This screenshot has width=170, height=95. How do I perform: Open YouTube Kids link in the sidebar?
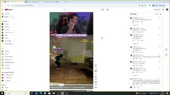pos(8,80)
